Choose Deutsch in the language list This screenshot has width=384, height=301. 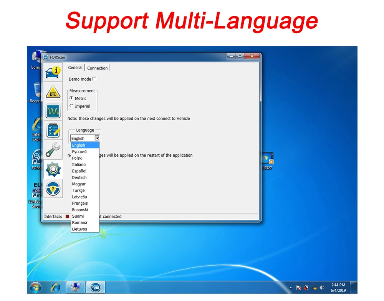[x=85, y=177]
